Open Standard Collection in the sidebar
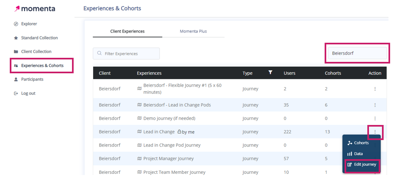Screen dimensions: 395x184 [x=39, y=38]
